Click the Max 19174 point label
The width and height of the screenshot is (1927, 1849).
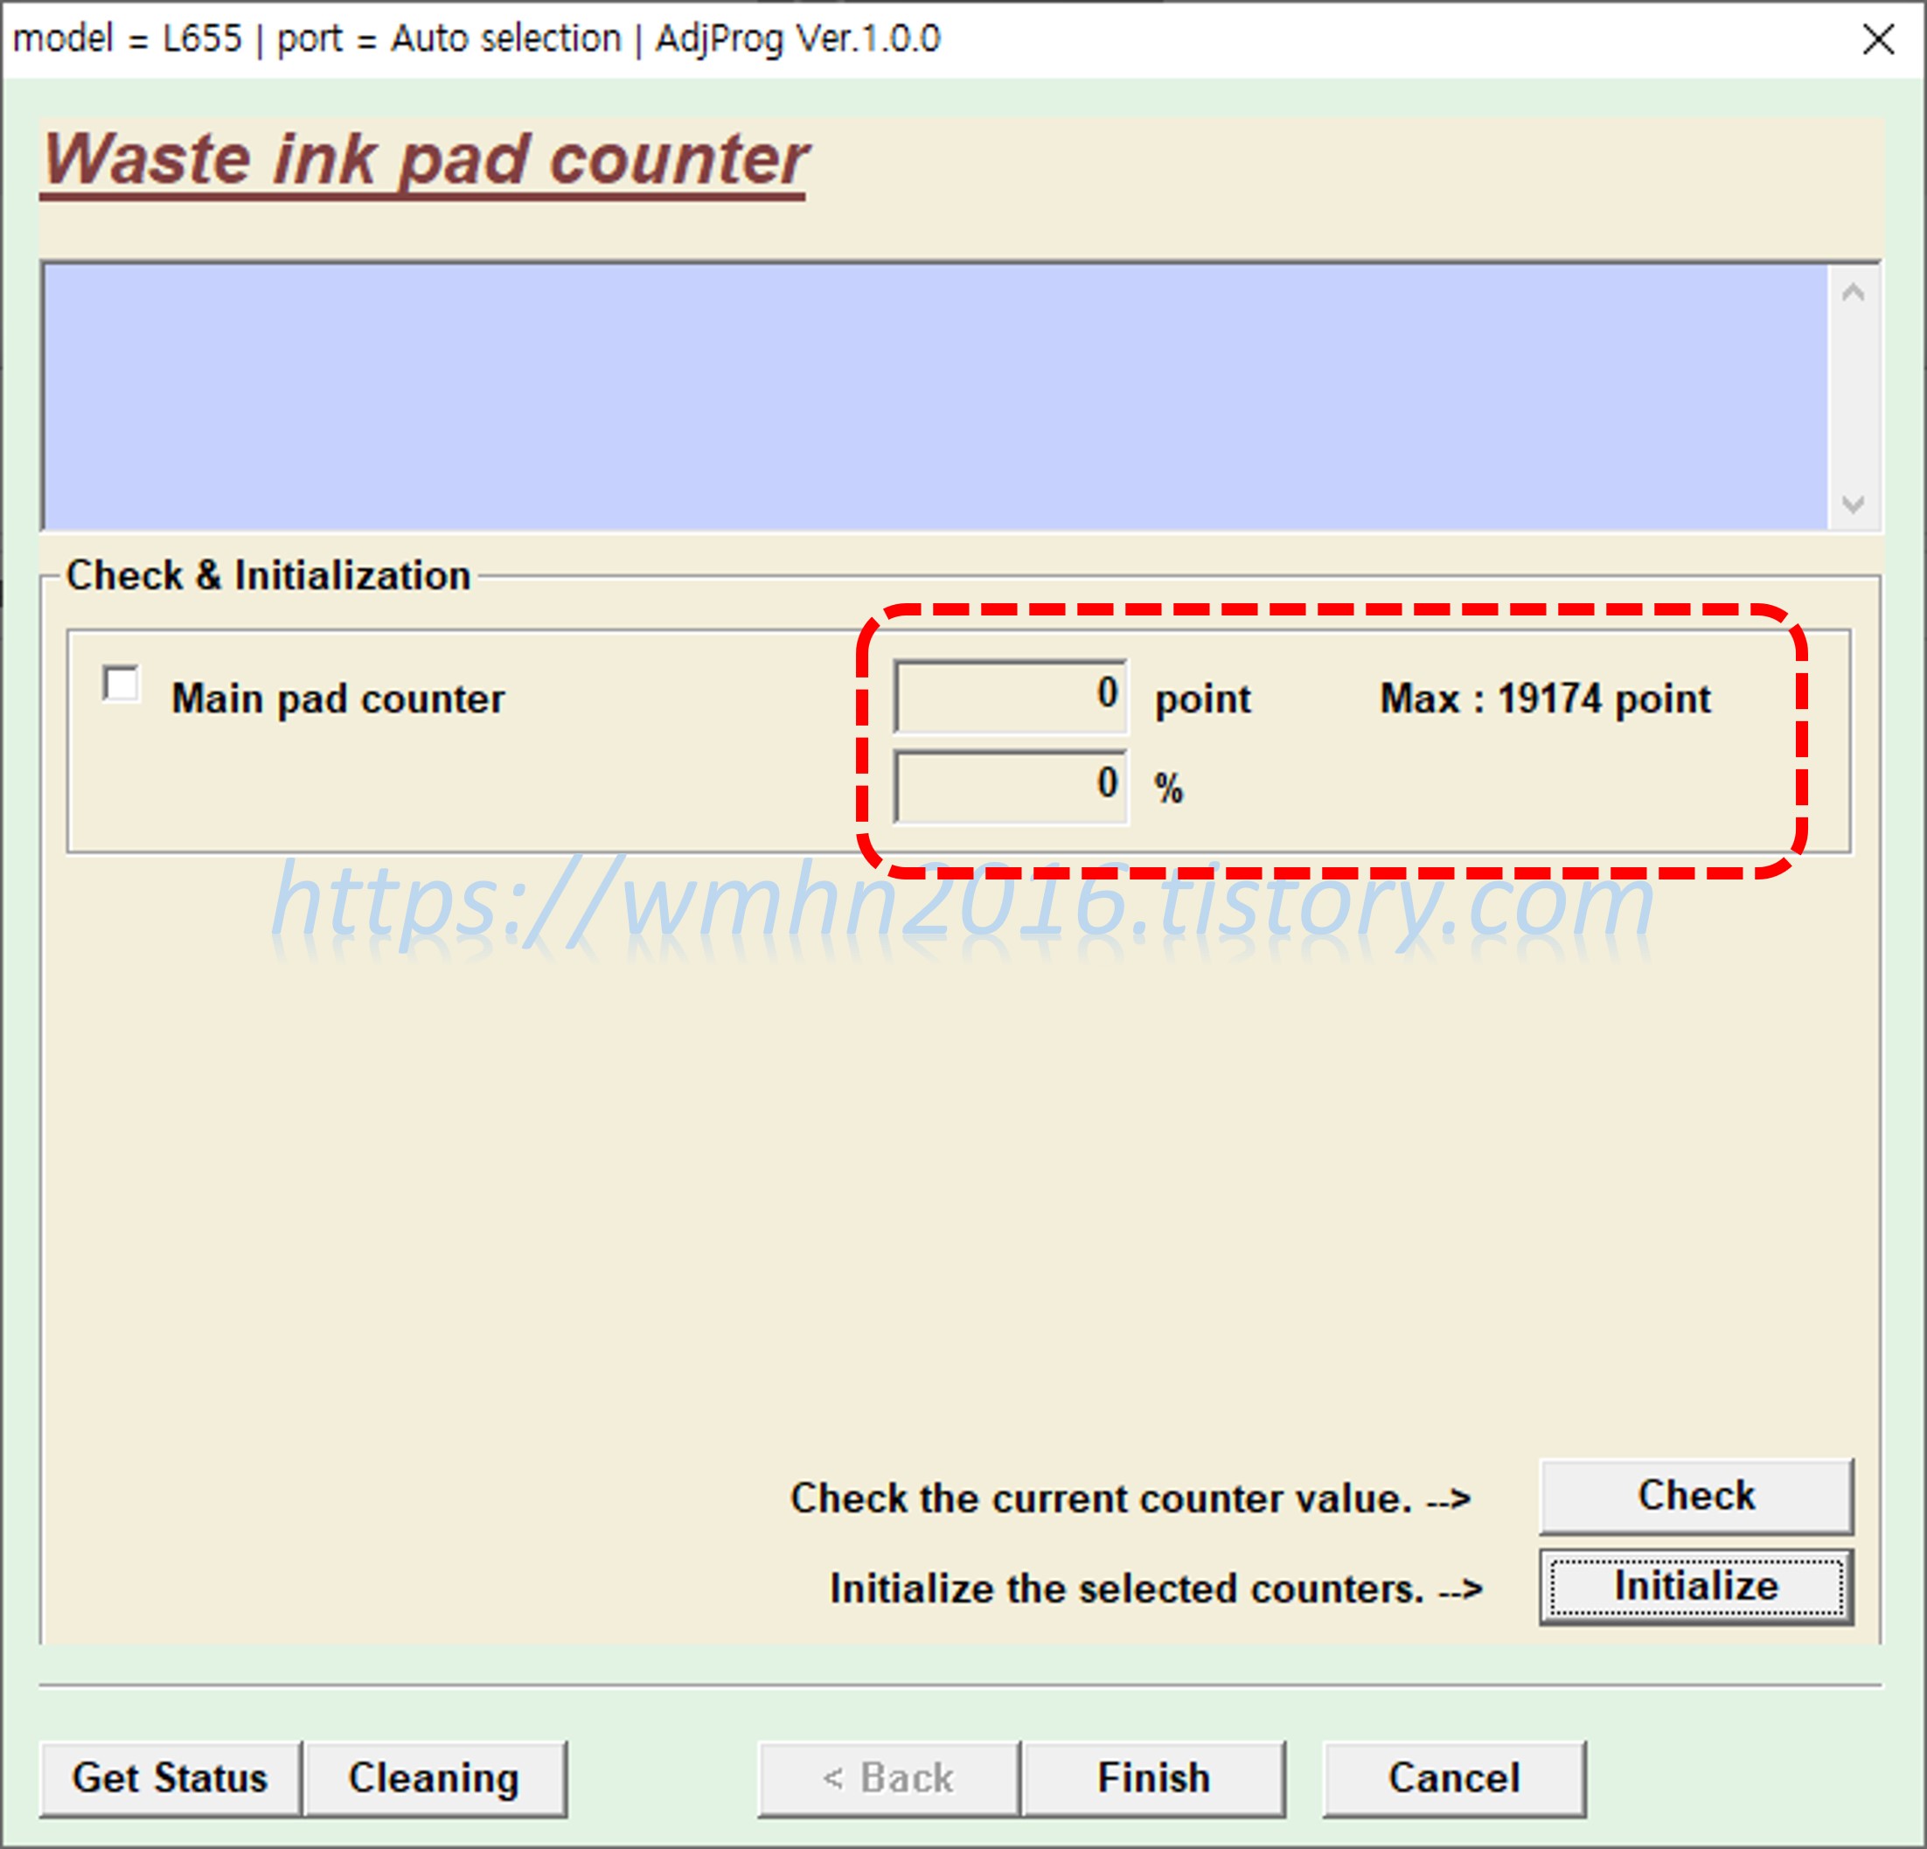pyautogui.click(x=1545, y=699)
